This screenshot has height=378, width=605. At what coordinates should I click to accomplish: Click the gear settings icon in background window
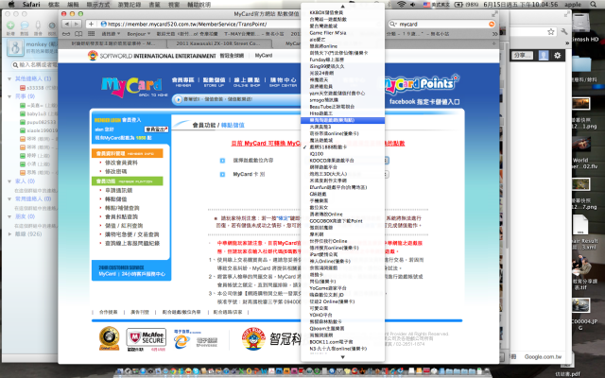click(557, 56)
